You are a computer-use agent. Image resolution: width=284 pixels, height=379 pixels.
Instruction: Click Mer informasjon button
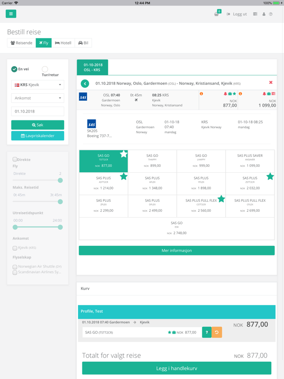(x=177, y=251)
